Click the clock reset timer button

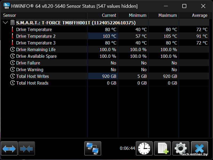pyautogui.click(x=144, y=148)
